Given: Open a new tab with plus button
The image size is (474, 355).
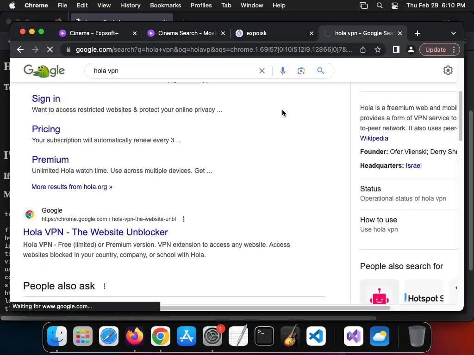Looking at the screenshot, I should 418,33.
